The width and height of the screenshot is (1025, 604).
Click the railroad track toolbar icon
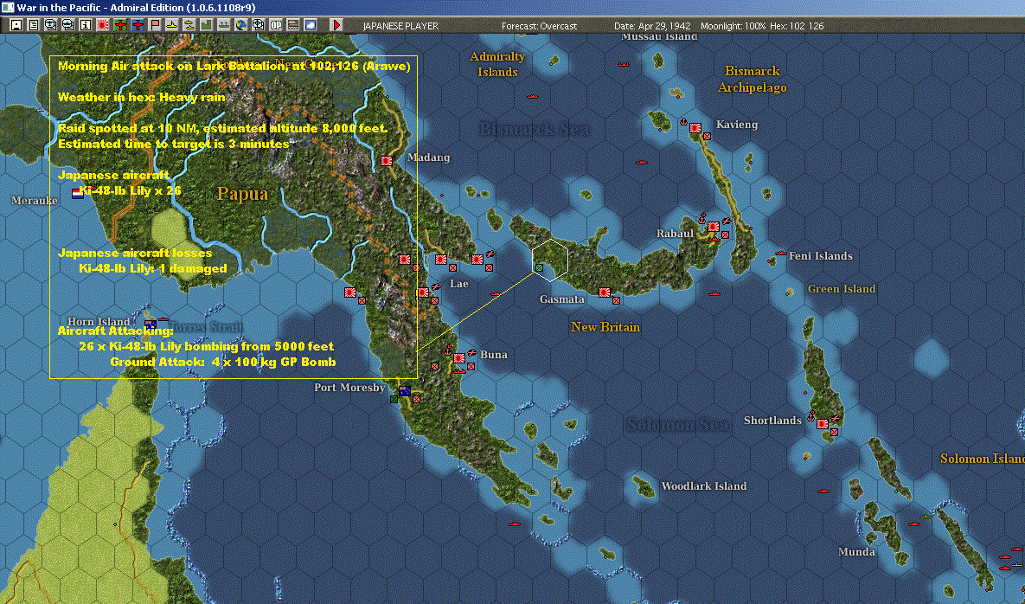(x=293, y=25)
